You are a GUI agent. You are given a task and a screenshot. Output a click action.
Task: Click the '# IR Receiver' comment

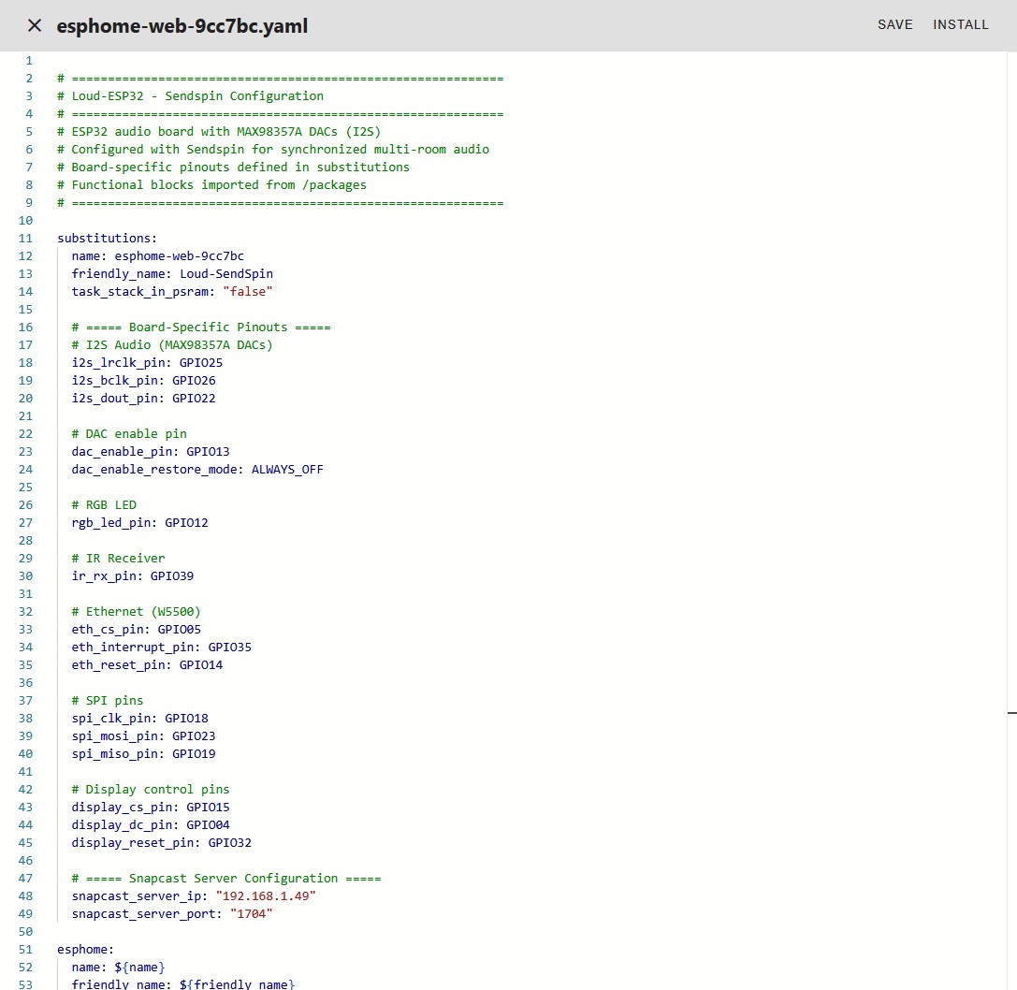point(118,558)
